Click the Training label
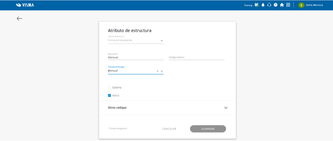 [x=248, y=5]
